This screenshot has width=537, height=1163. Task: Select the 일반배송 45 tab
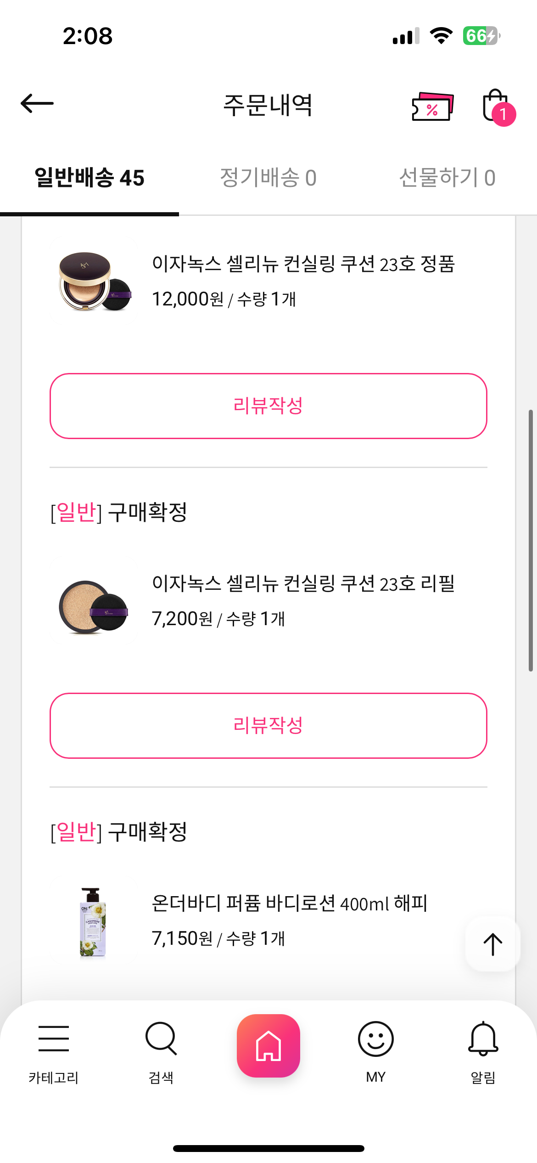(x=89, y=178)
